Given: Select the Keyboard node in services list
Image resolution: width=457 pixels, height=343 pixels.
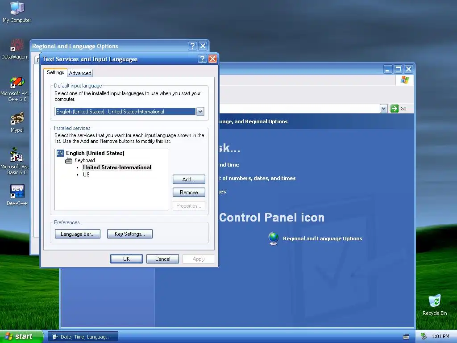Looking at the screenshot, I should point(84,160).
